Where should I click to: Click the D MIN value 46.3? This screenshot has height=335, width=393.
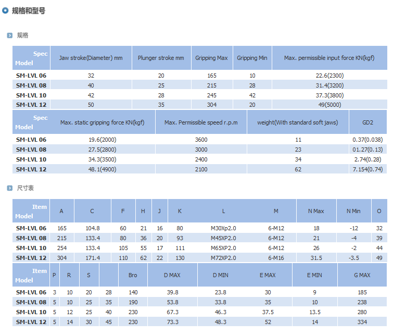click(x=221, y=313)
